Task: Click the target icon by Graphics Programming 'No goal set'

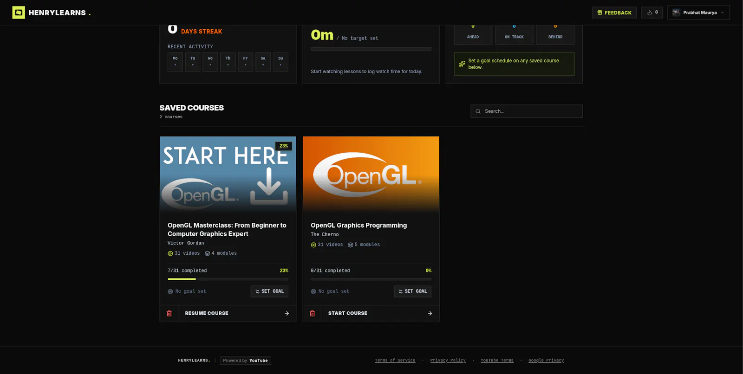Action: tap(313, 292)
